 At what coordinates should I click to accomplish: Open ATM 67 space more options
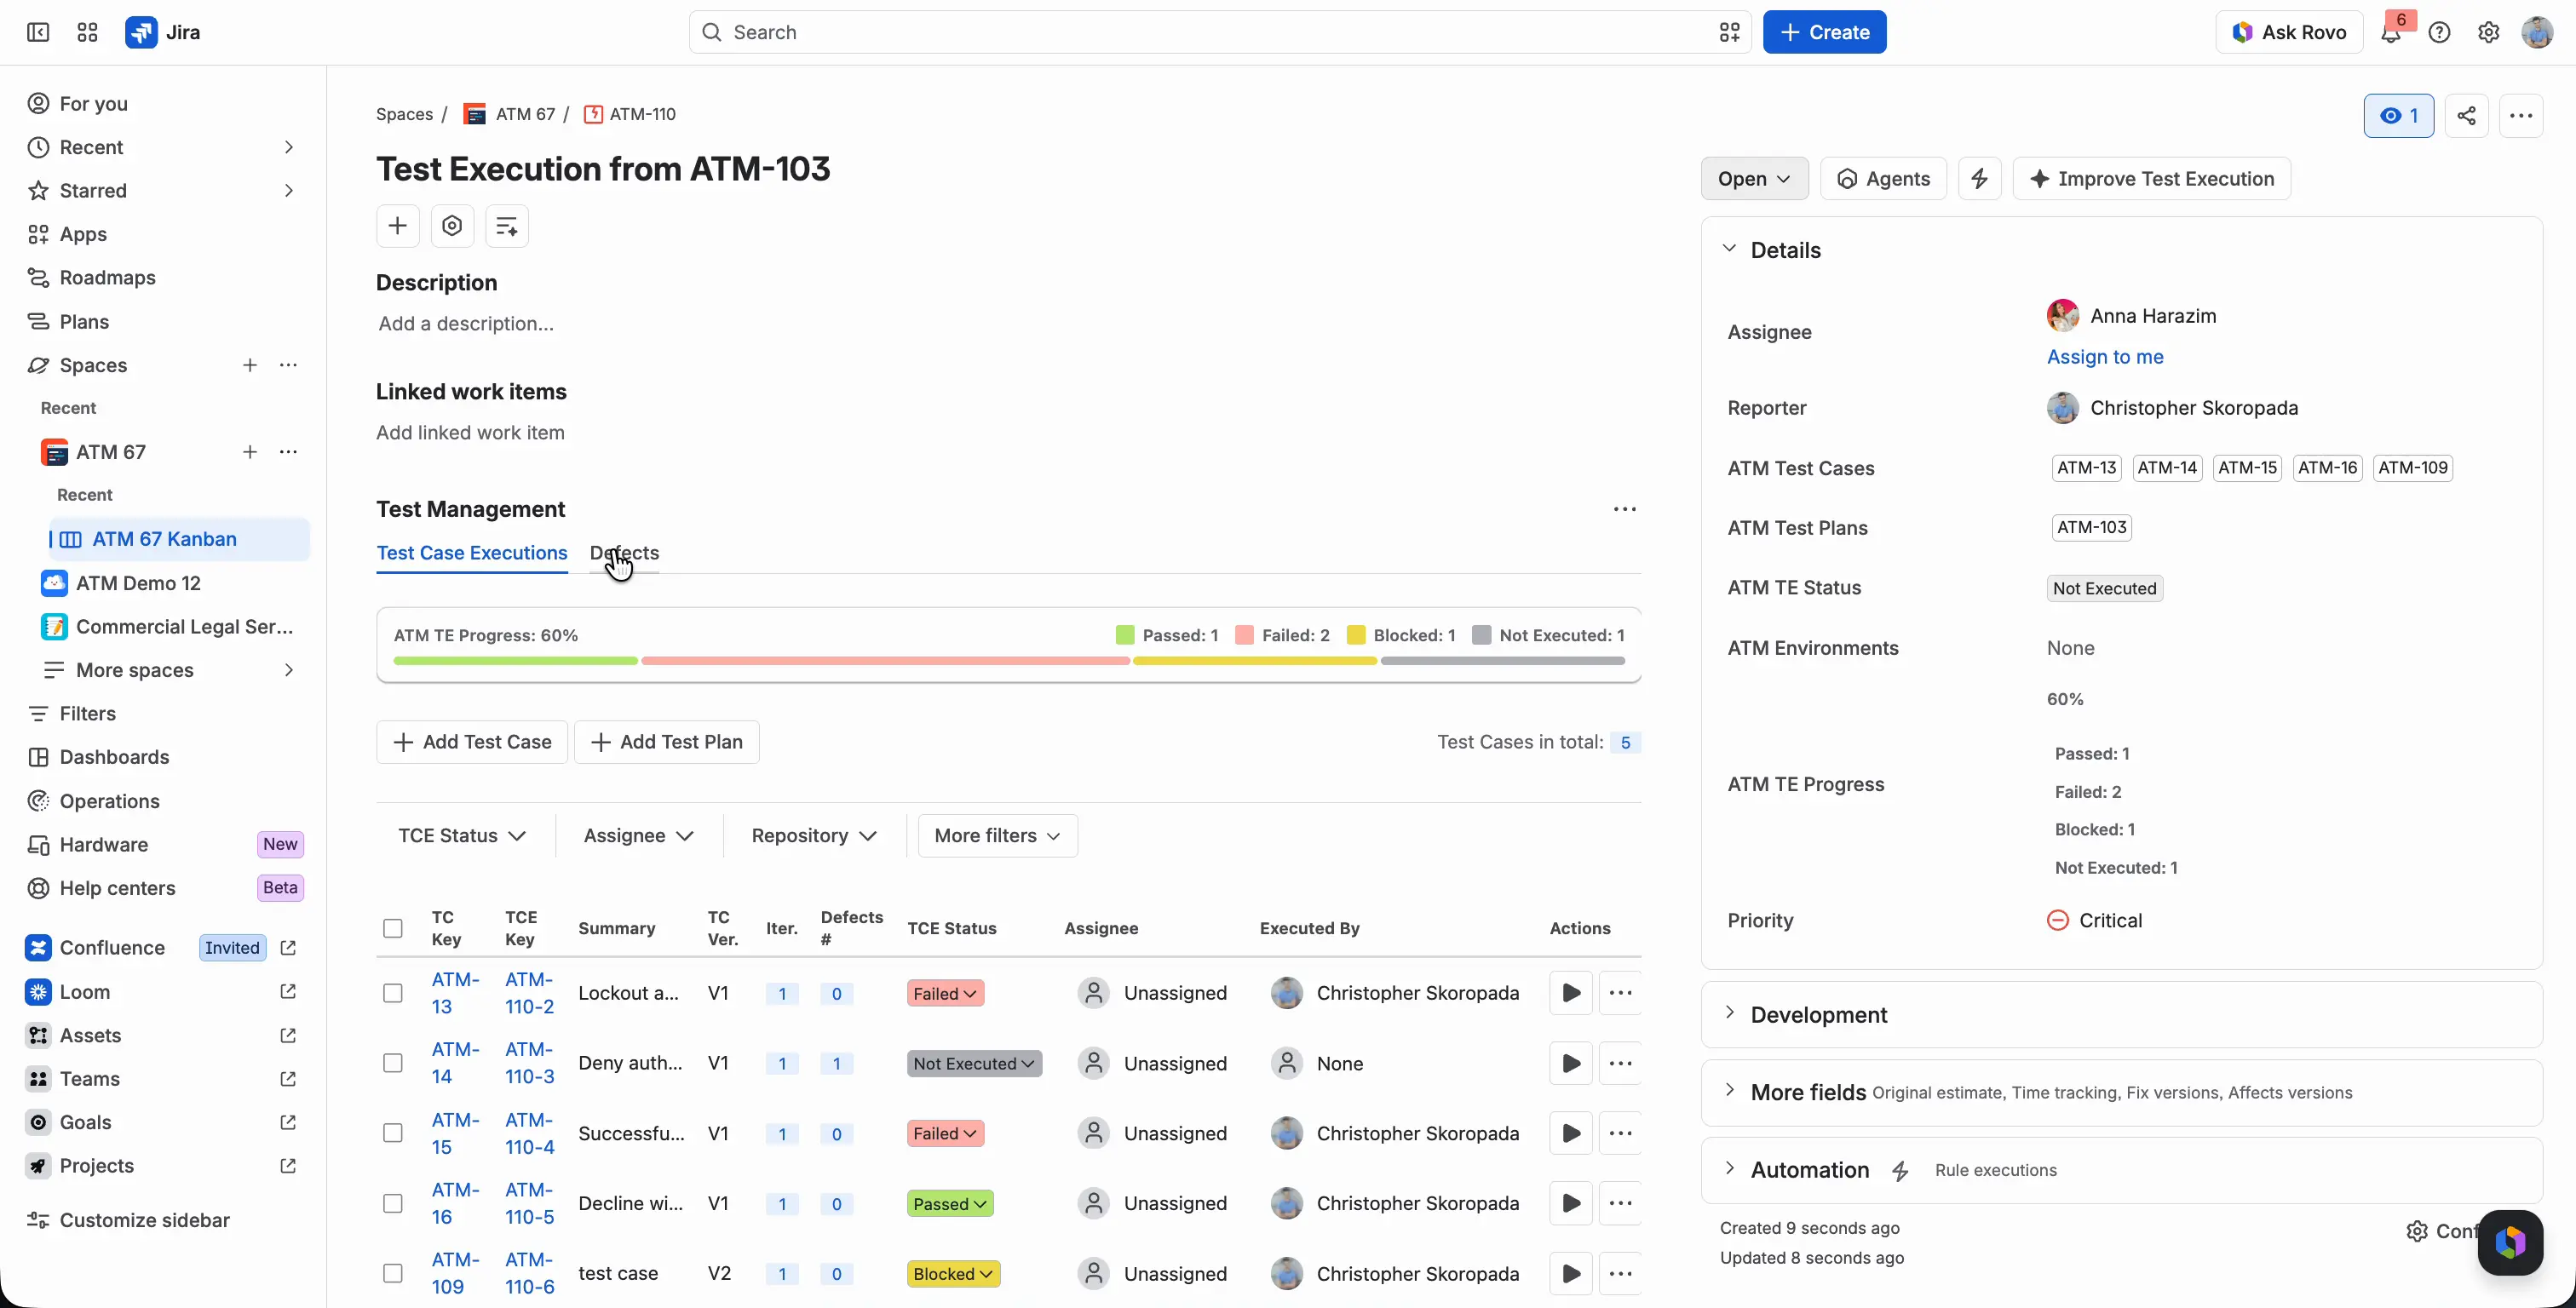click(288, 452)
